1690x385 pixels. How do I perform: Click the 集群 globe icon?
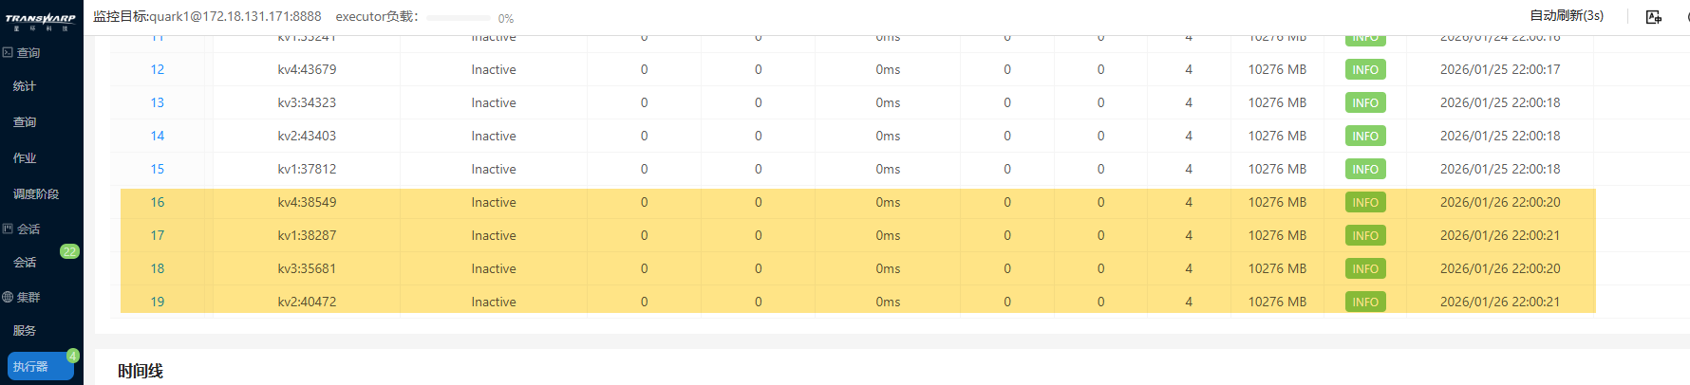[x=8, y=297]
